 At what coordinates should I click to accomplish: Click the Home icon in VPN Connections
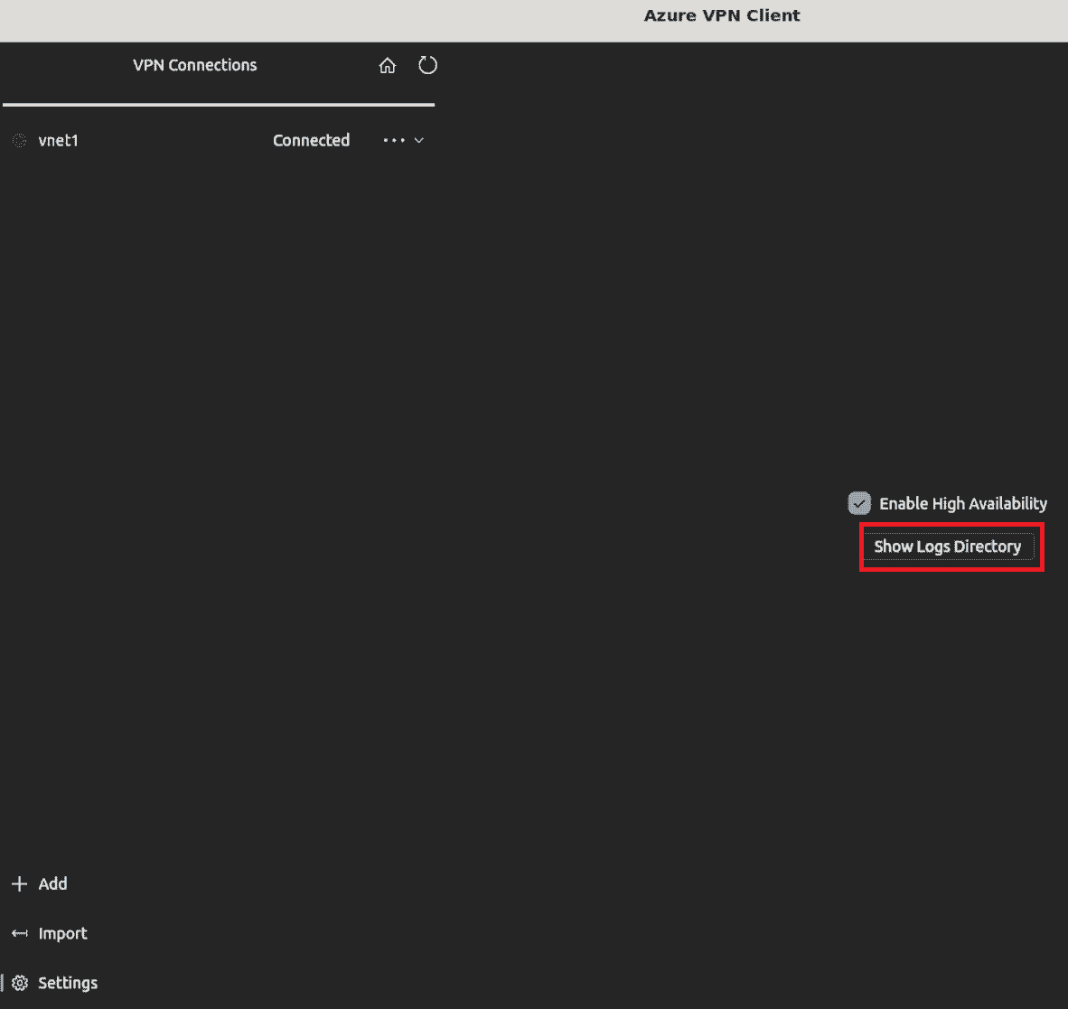click(x=387, y=65)
